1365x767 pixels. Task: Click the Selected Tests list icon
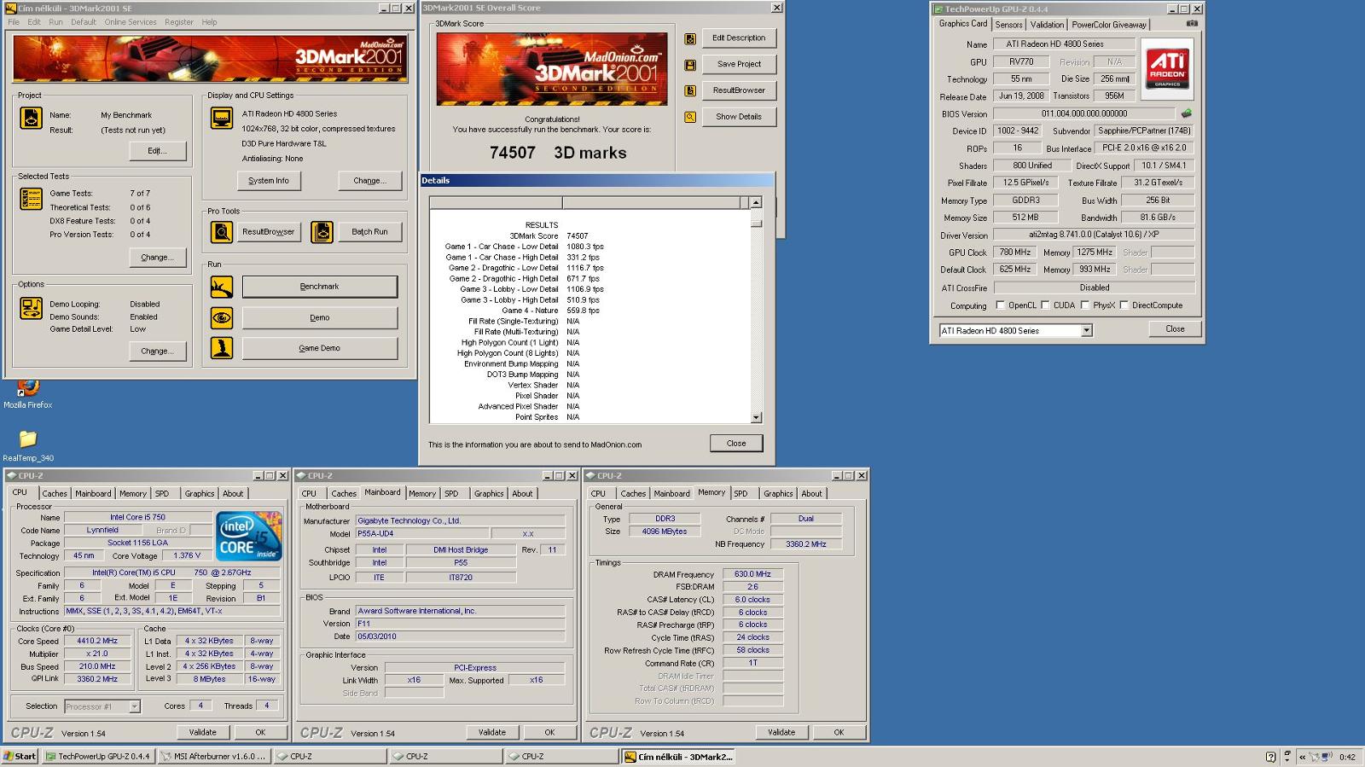click(31, 199)
